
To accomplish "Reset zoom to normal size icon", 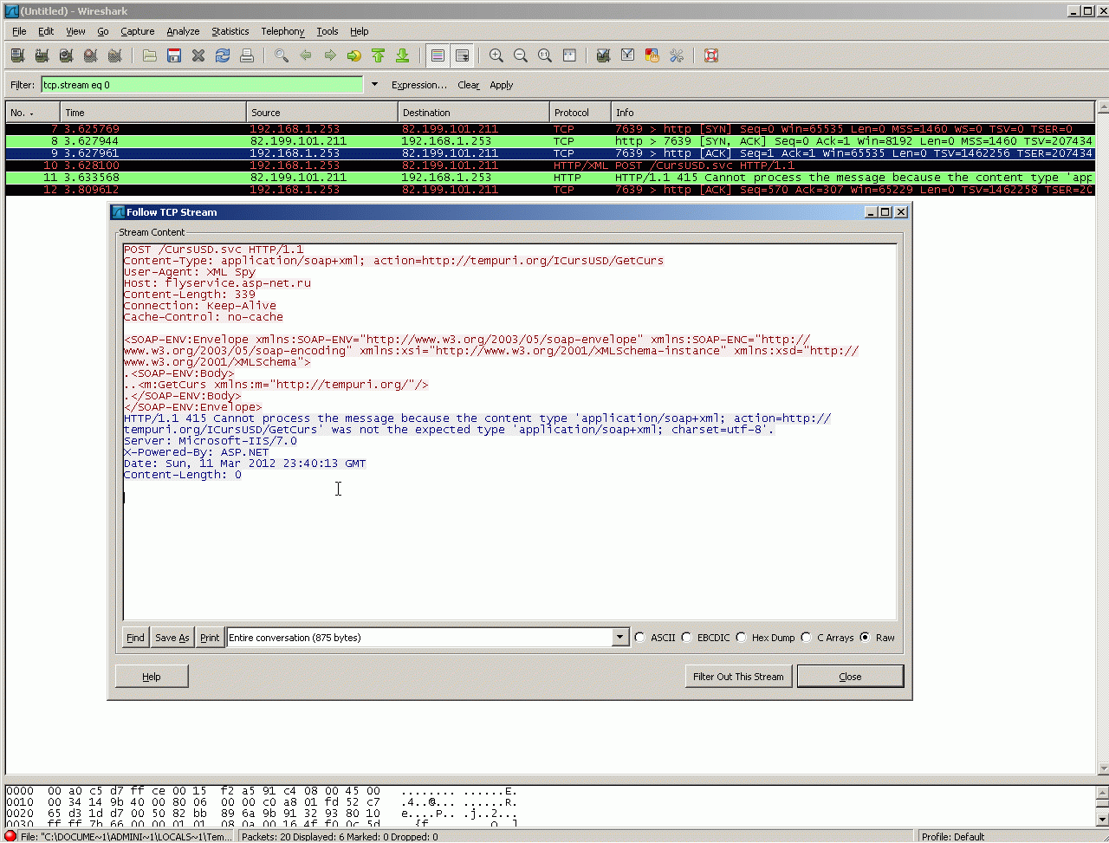I will point(545,55).
